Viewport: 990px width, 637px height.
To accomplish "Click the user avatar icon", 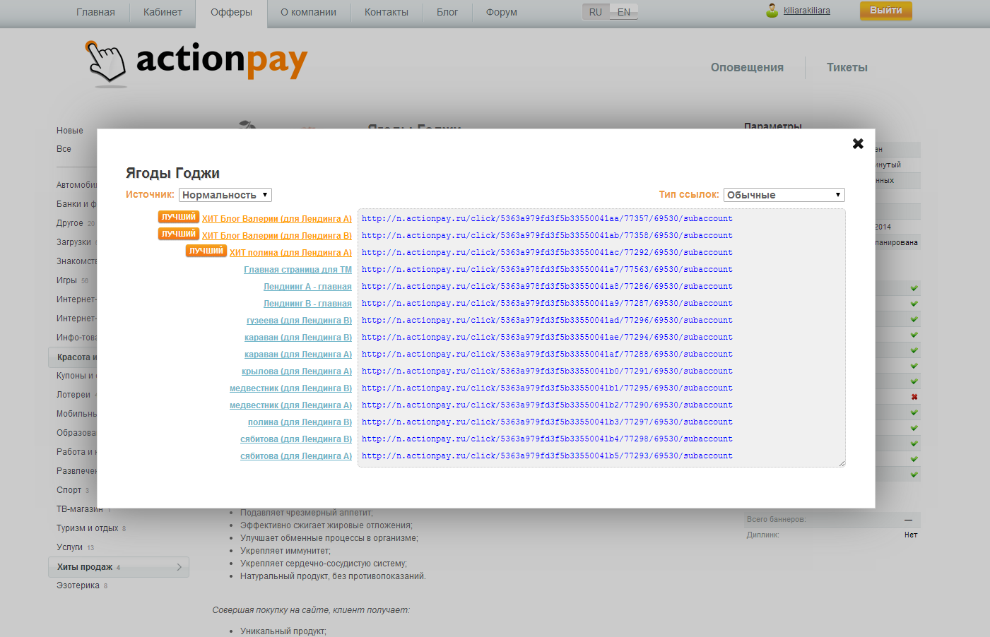I will tap(772, 11).
